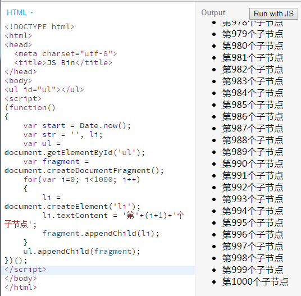
Task: Click document.createDocumentFragment(); line
Action: 84,171
